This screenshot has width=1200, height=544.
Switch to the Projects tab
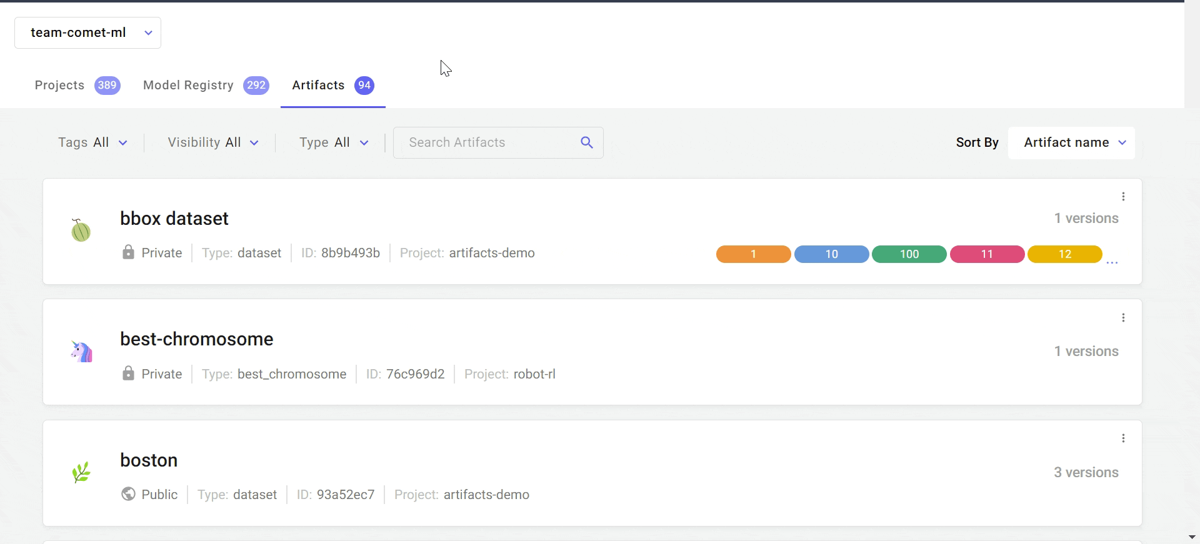[x=59, y=86]
